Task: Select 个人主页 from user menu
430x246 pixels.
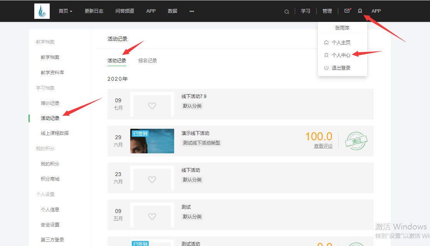Action: [x=341, y=42]
